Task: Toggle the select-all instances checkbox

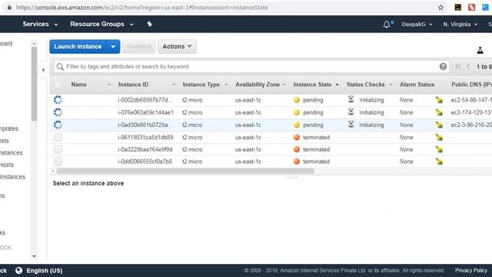Action: pos(58,85)
